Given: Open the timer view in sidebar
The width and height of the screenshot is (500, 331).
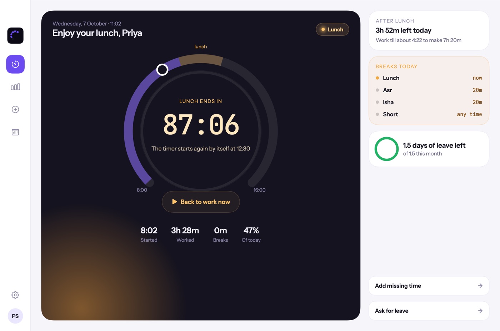Looking at the screenshot, I should [15, 64].
